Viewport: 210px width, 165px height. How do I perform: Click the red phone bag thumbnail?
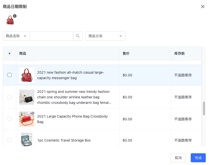click(26, 119)
